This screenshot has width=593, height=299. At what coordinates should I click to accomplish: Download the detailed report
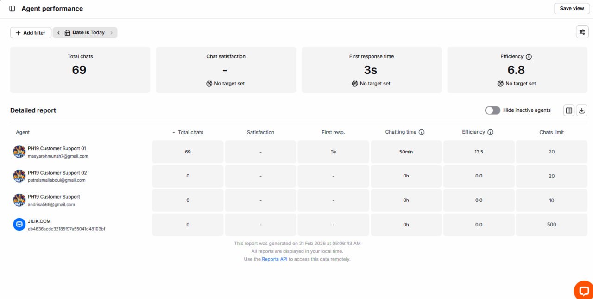582,110
